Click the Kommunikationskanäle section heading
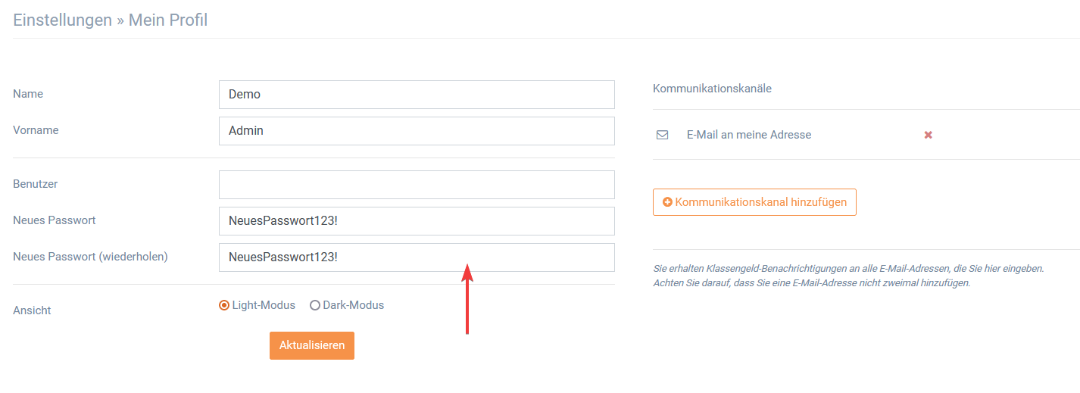 (x=712, y=89)
